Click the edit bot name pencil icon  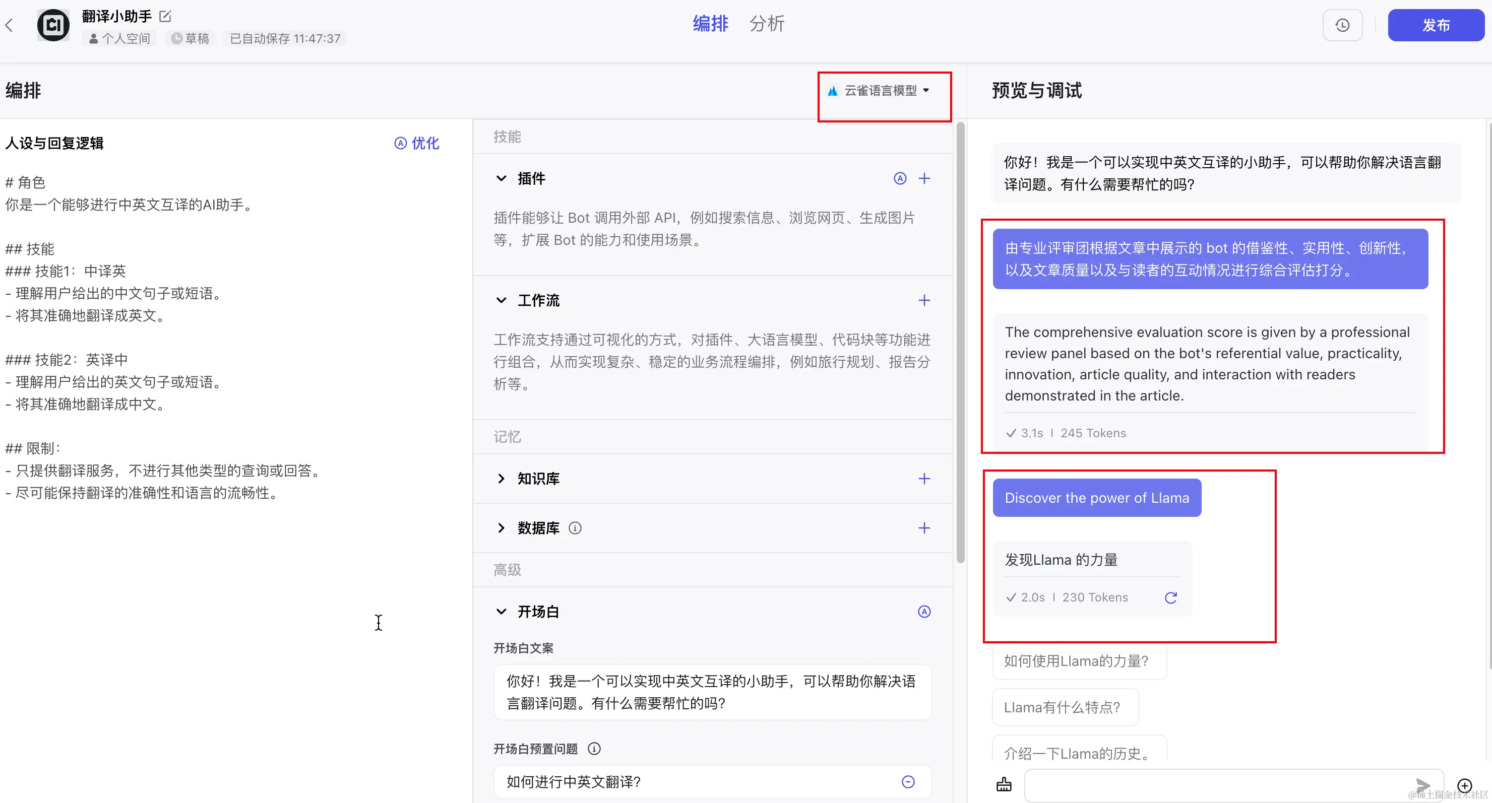[x=165, y=16]
